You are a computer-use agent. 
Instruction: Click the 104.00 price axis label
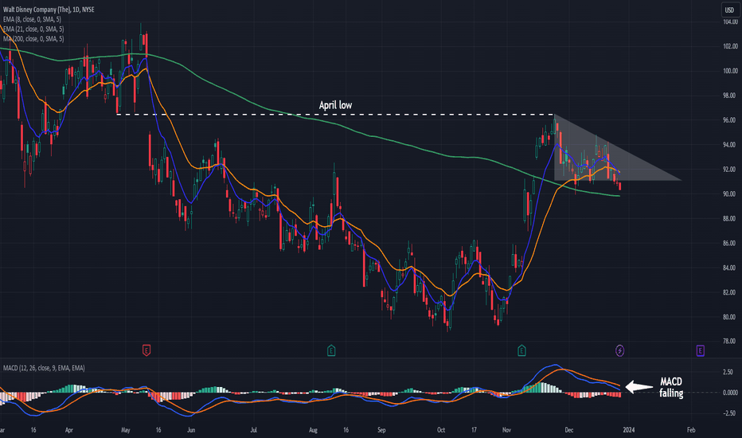coord(730,22)
